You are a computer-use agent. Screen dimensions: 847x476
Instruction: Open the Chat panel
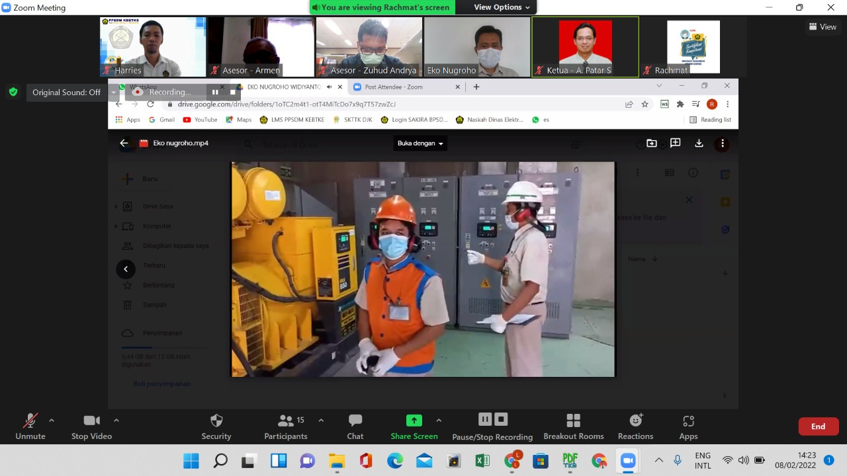click(x=355, y=427)
